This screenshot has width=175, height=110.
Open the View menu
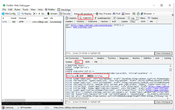(33, 10)
